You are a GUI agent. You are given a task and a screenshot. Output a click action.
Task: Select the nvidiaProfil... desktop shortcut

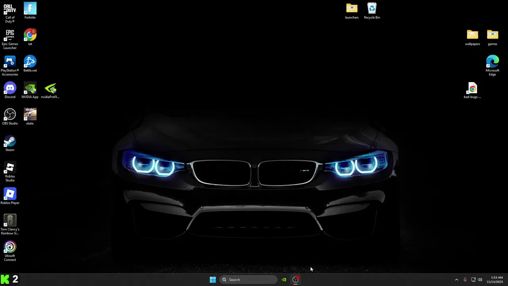(x=50, y=91)
